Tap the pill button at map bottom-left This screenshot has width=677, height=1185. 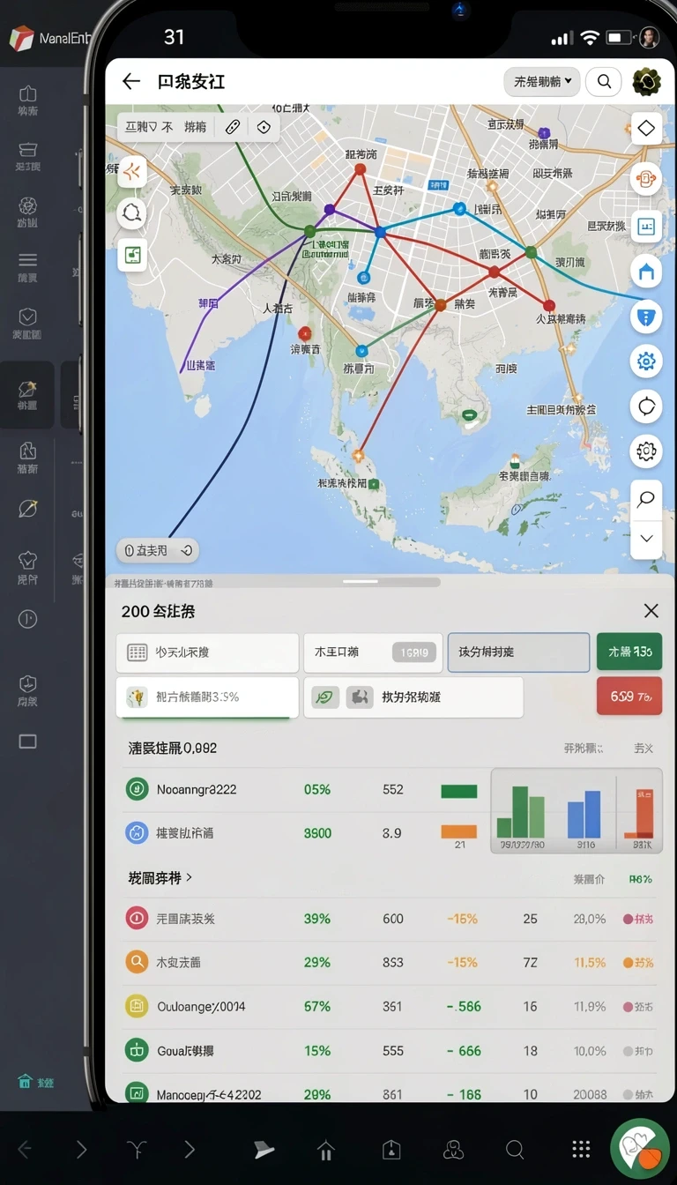tap(157, 550)
